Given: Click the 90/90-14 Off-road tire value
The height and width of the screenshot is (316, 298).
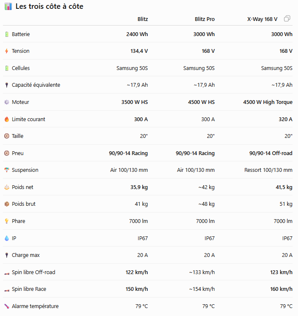Looking at the screenshot, I should pyautogui.click(x=271, y=153).
